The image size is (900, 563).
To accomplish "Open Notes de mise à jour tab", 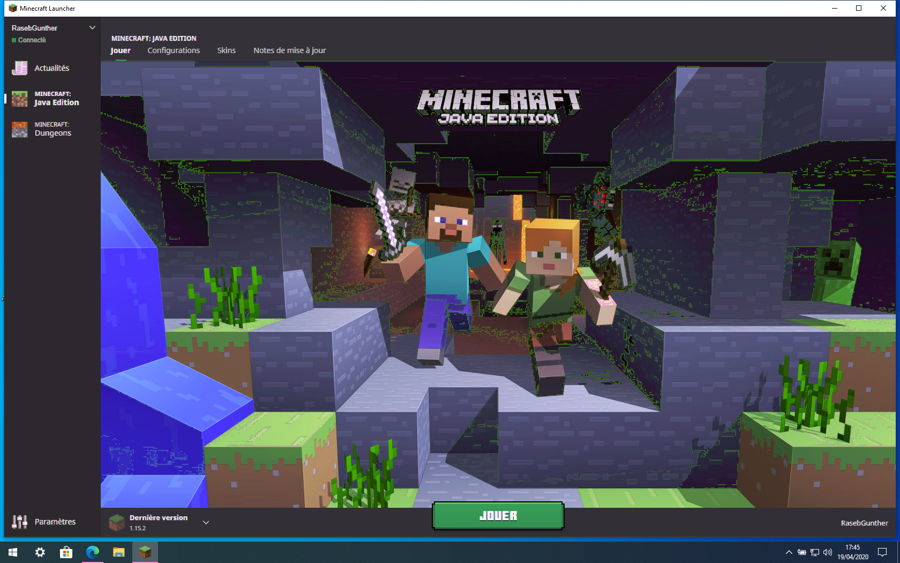I will click(290, 50).
